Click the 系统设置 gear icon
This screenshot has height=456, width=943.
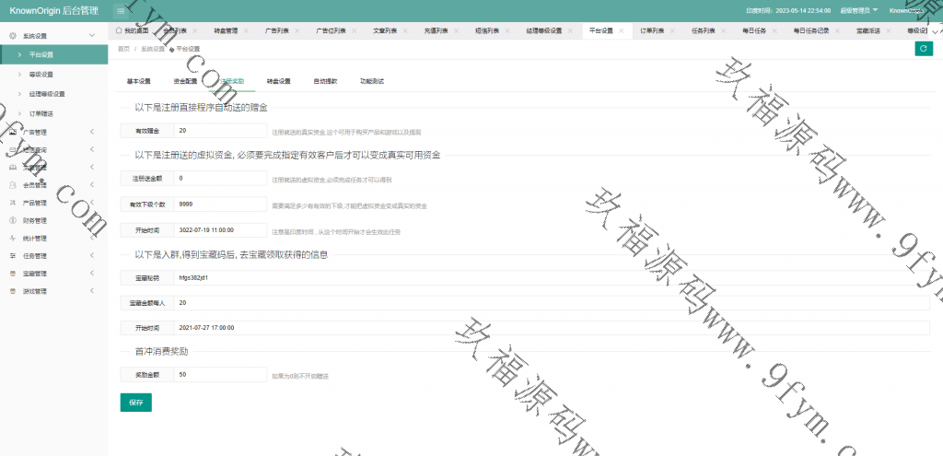tap(13, 35)
